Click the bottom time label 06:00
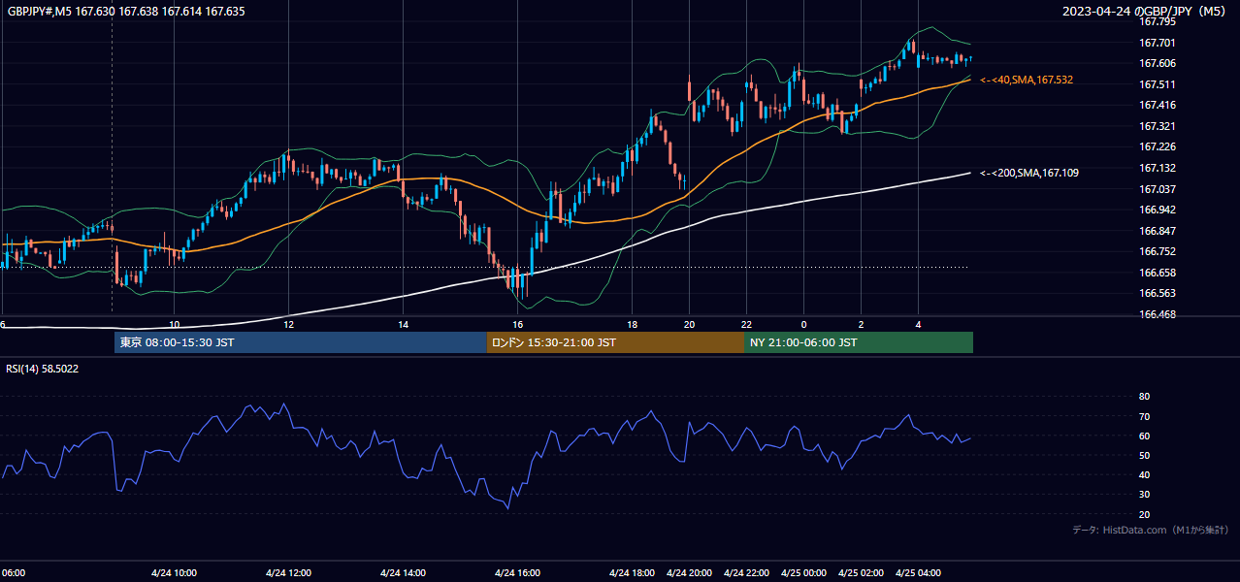This screenshot has height=582, width=1240. point(13,572)
